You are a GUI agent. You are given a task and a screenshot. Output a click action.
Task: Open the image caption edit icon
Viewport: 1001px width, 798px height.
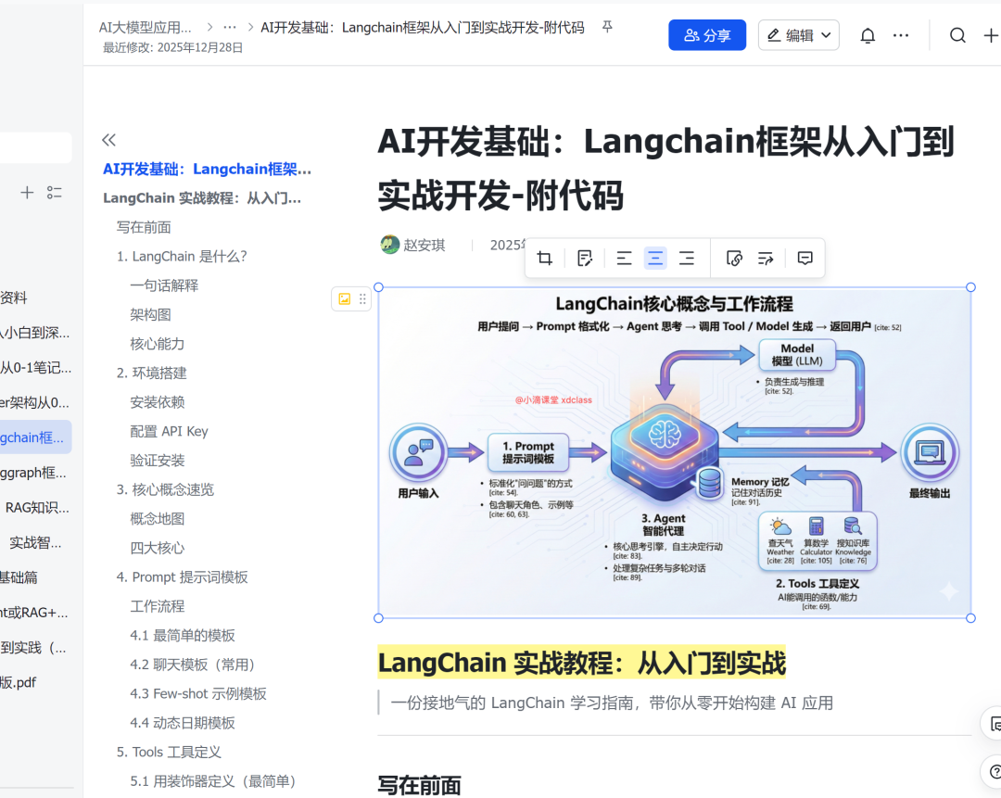click(x=584, y=258)
